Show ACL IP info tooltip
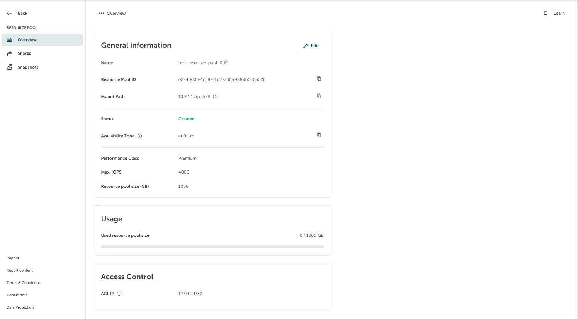Image resolution: width=578 pixels, height=319 pixels. click(x=119, y=294)
